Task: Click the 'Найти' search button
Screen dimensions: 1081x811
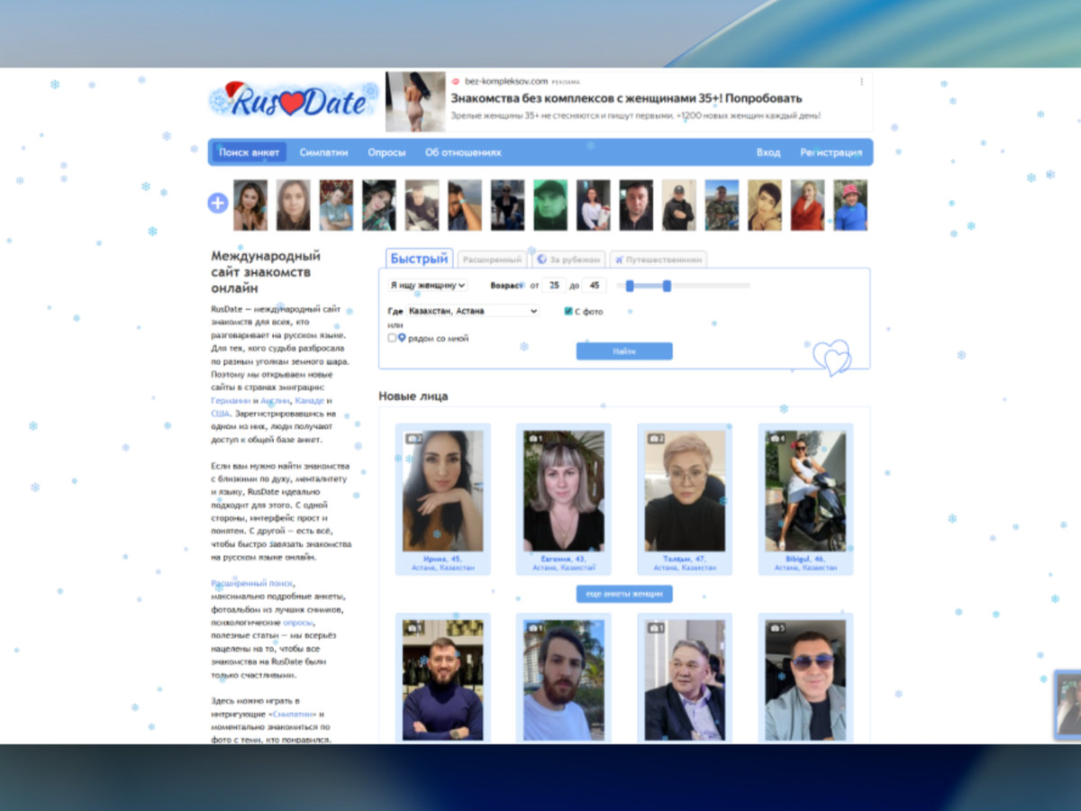Action: click(x=624, y=351)
